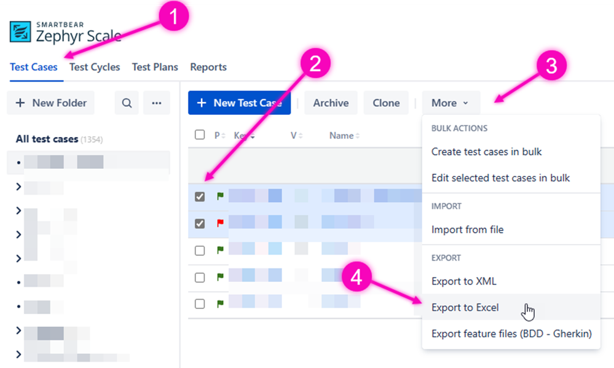
Task: Select Export to Excel
Action: 511,307
